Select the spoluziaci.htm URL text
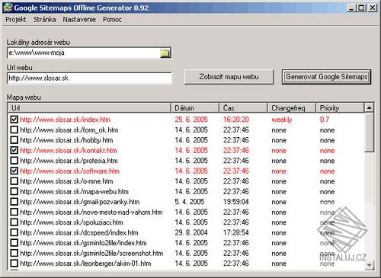The width and height of the screenshot is (381, 278). 72,222
